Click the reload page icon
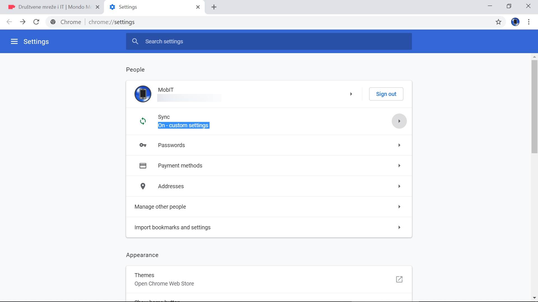Screen dimensions: 538x302 click(x=36, y=22)
